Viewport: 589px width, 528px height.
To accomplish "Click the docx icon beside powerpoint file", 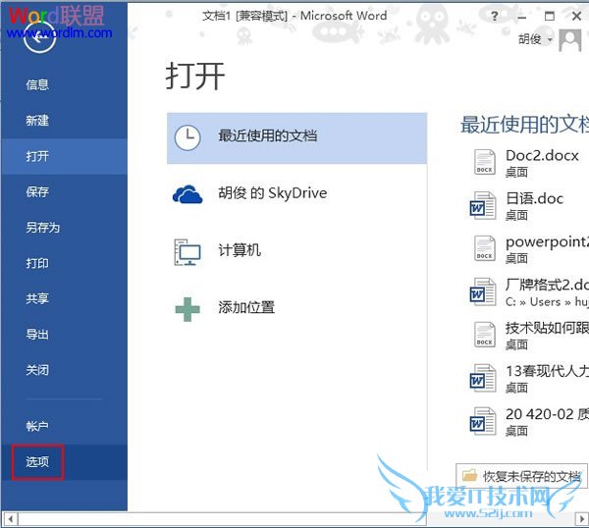I will click(484, 248).
